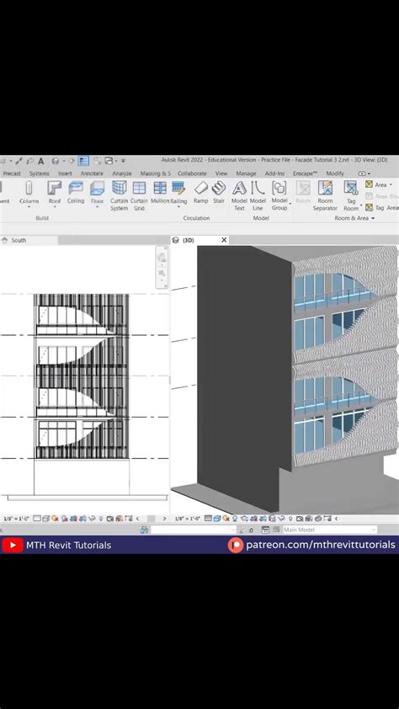
Task: Click the greyed-out Room tool
Action: [x=303, y=192]
